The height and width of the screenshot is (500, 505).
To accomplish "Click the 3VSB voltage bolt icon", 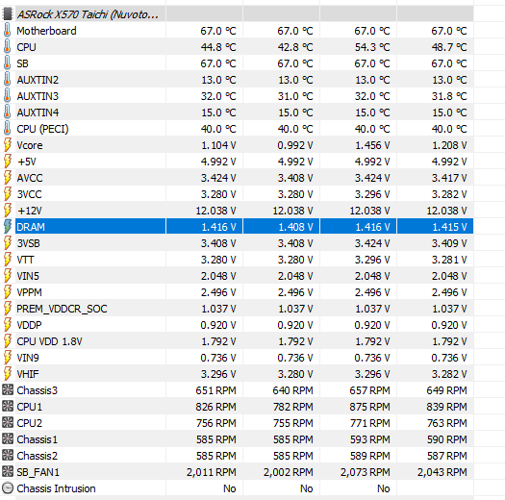I will 8,243.
